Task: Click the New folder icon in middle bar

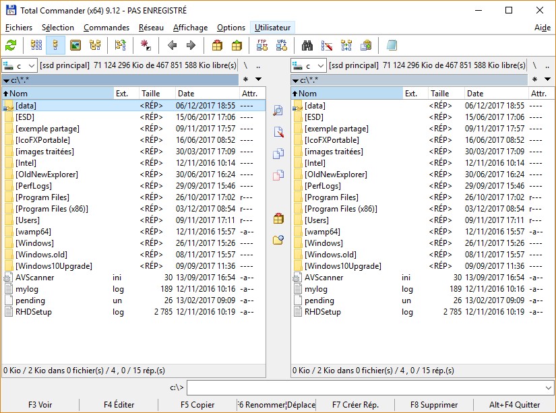Action: pos(278,239)
